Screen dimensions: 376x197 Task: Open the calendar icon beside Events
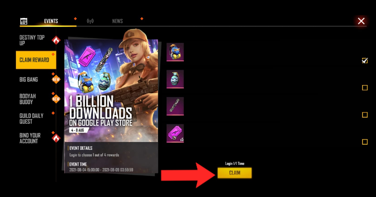(23, 21)
